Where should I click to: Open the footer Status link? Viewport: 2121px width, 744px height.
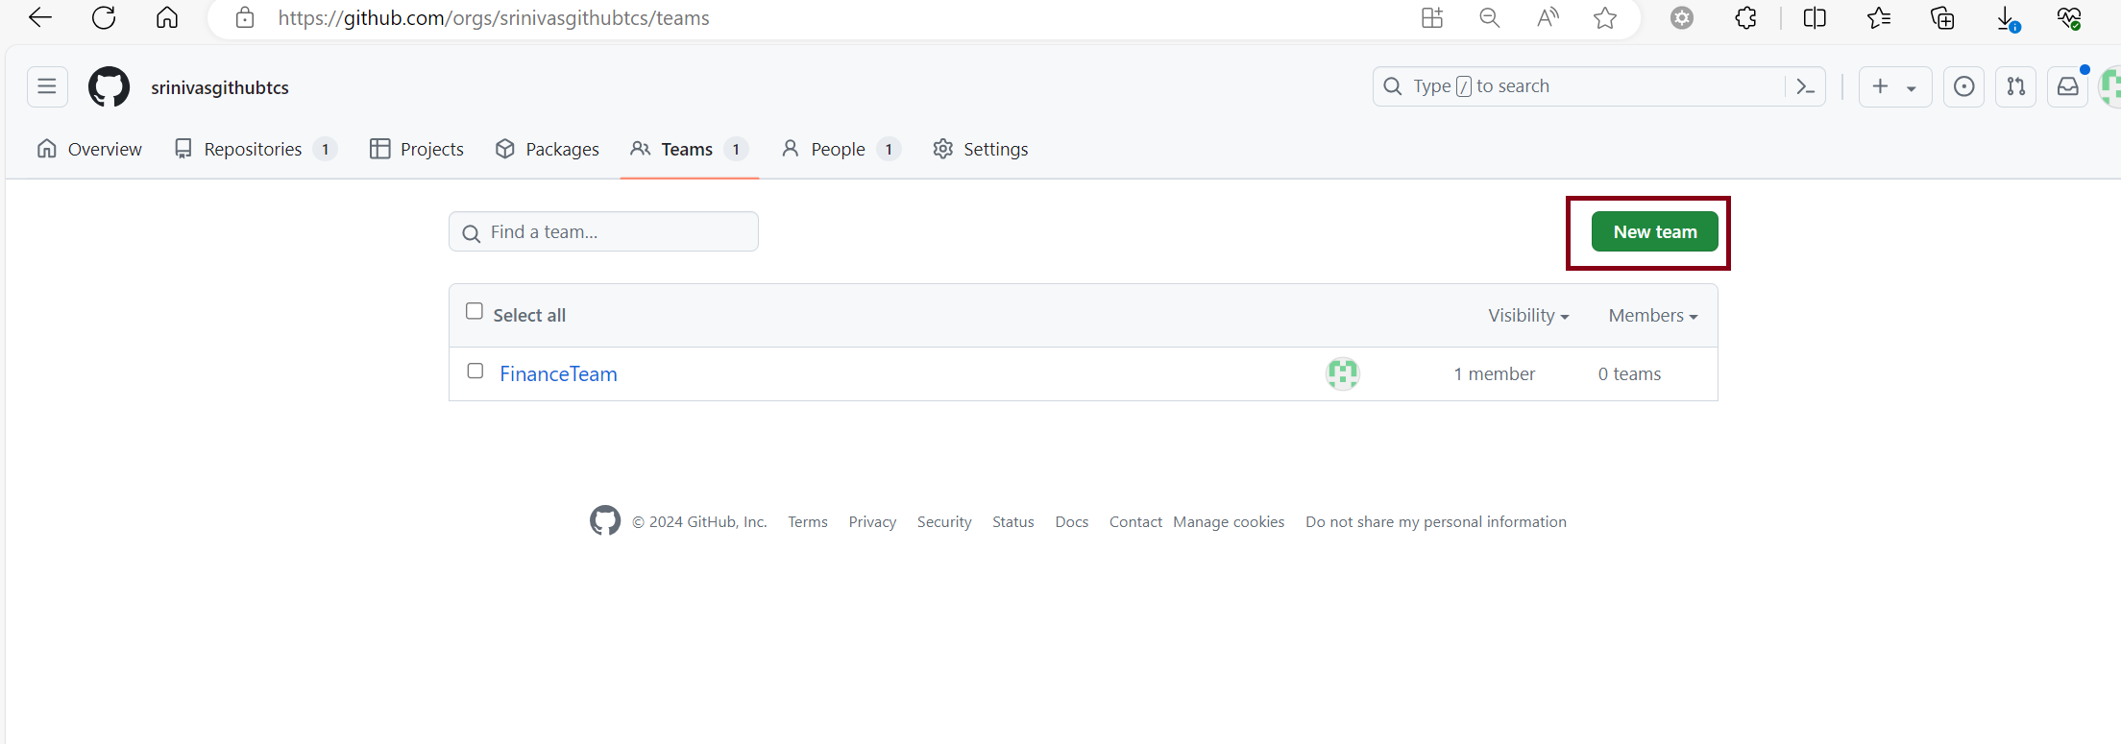click(1013, 521)
